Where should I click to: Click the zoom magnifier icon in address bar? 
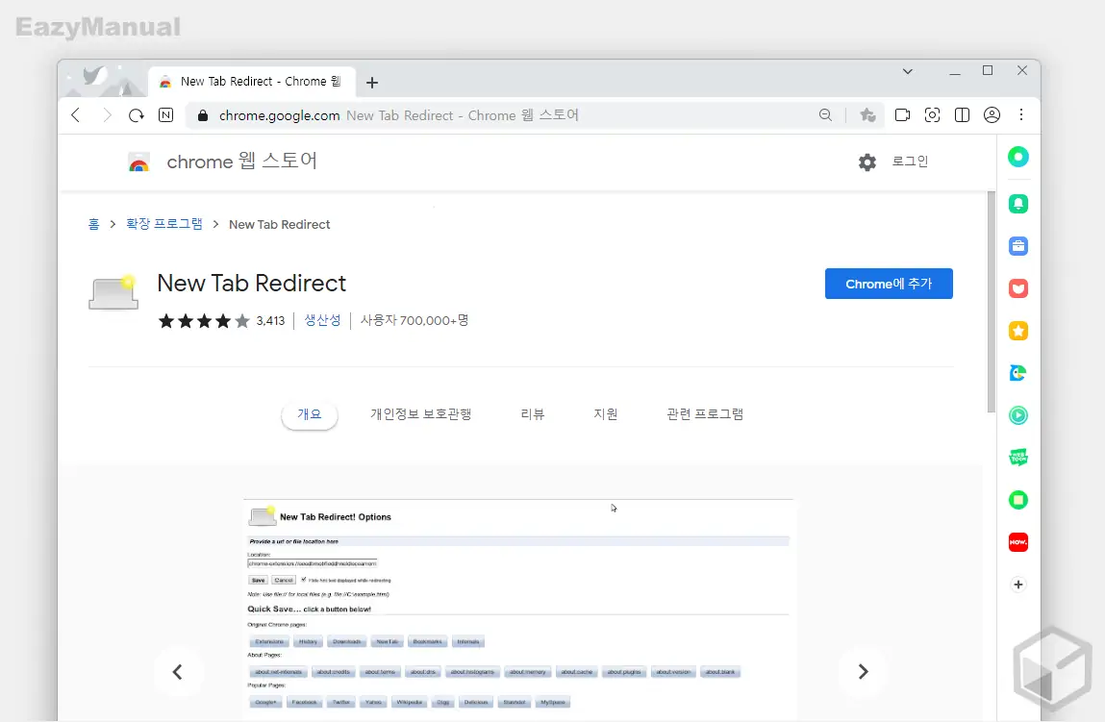(826, 114)
